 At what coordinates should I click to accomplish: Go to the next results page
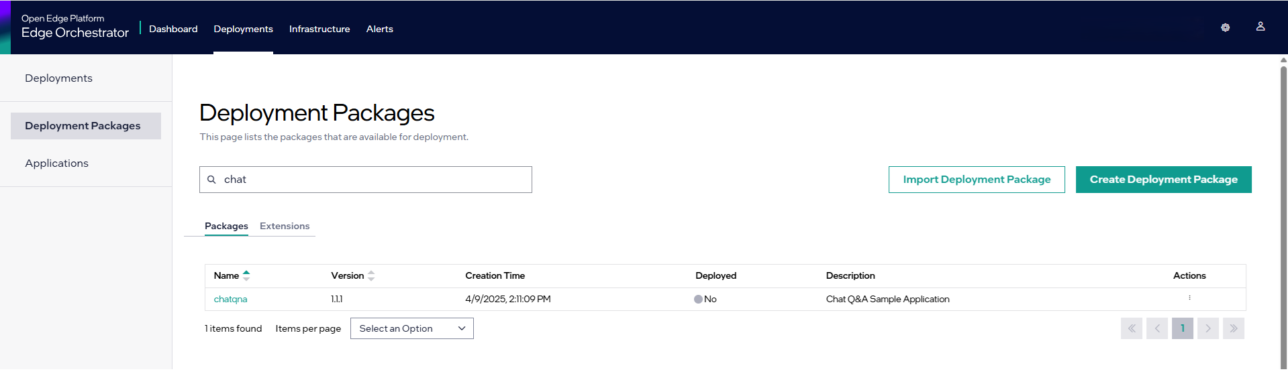[1207, 328]
